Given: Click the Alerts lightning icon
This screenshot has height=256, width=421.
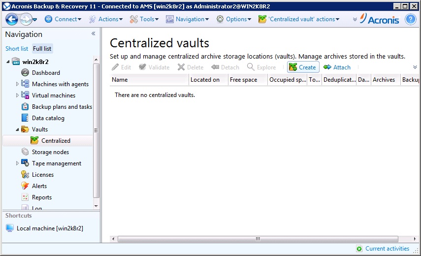Looking at the screenshot, I should 25,186.
